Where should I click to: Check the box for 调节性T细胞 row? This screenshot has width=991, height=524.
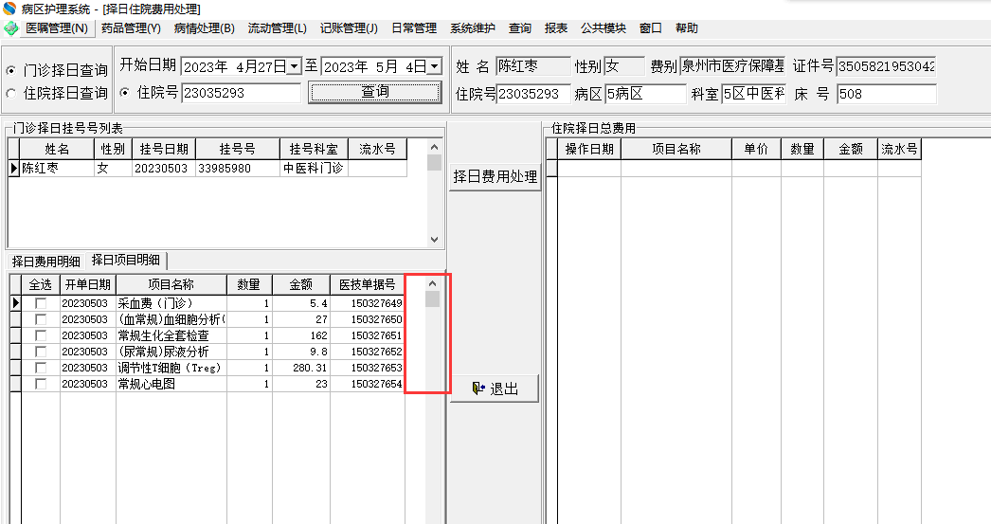(41, 368)
